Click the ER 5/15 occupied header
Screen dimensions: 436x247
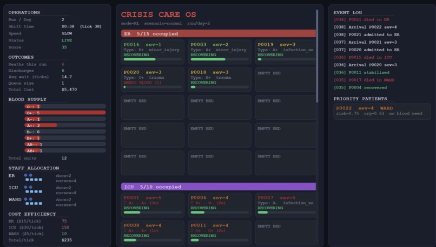pos(219,33)
